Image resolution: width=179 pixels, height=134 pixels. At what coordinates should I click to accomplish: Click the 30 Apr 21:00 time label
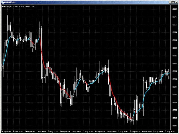18,131
